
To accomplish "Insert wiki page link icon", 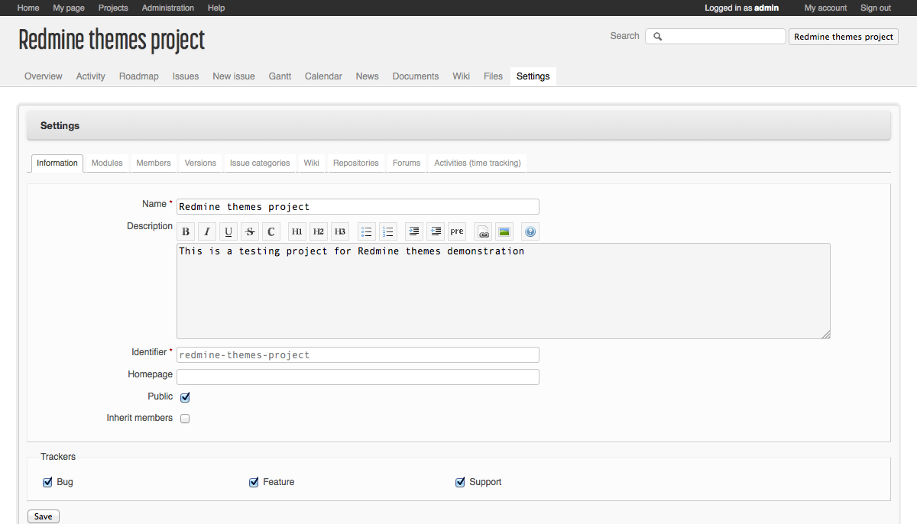I will point(483,231).
